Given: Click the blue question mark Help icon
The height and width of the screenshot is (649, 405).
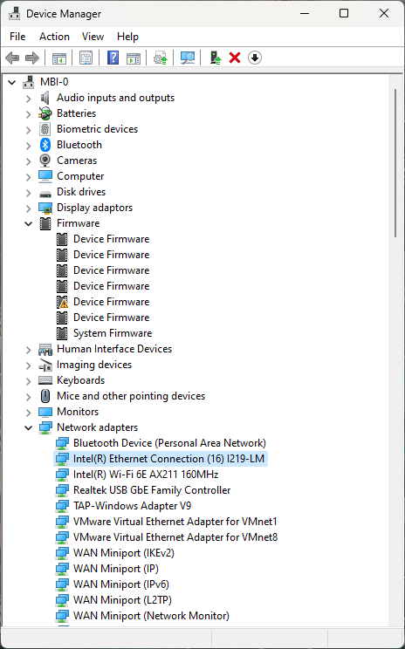Looking at the screenshot, I should (x=113, y=58).
